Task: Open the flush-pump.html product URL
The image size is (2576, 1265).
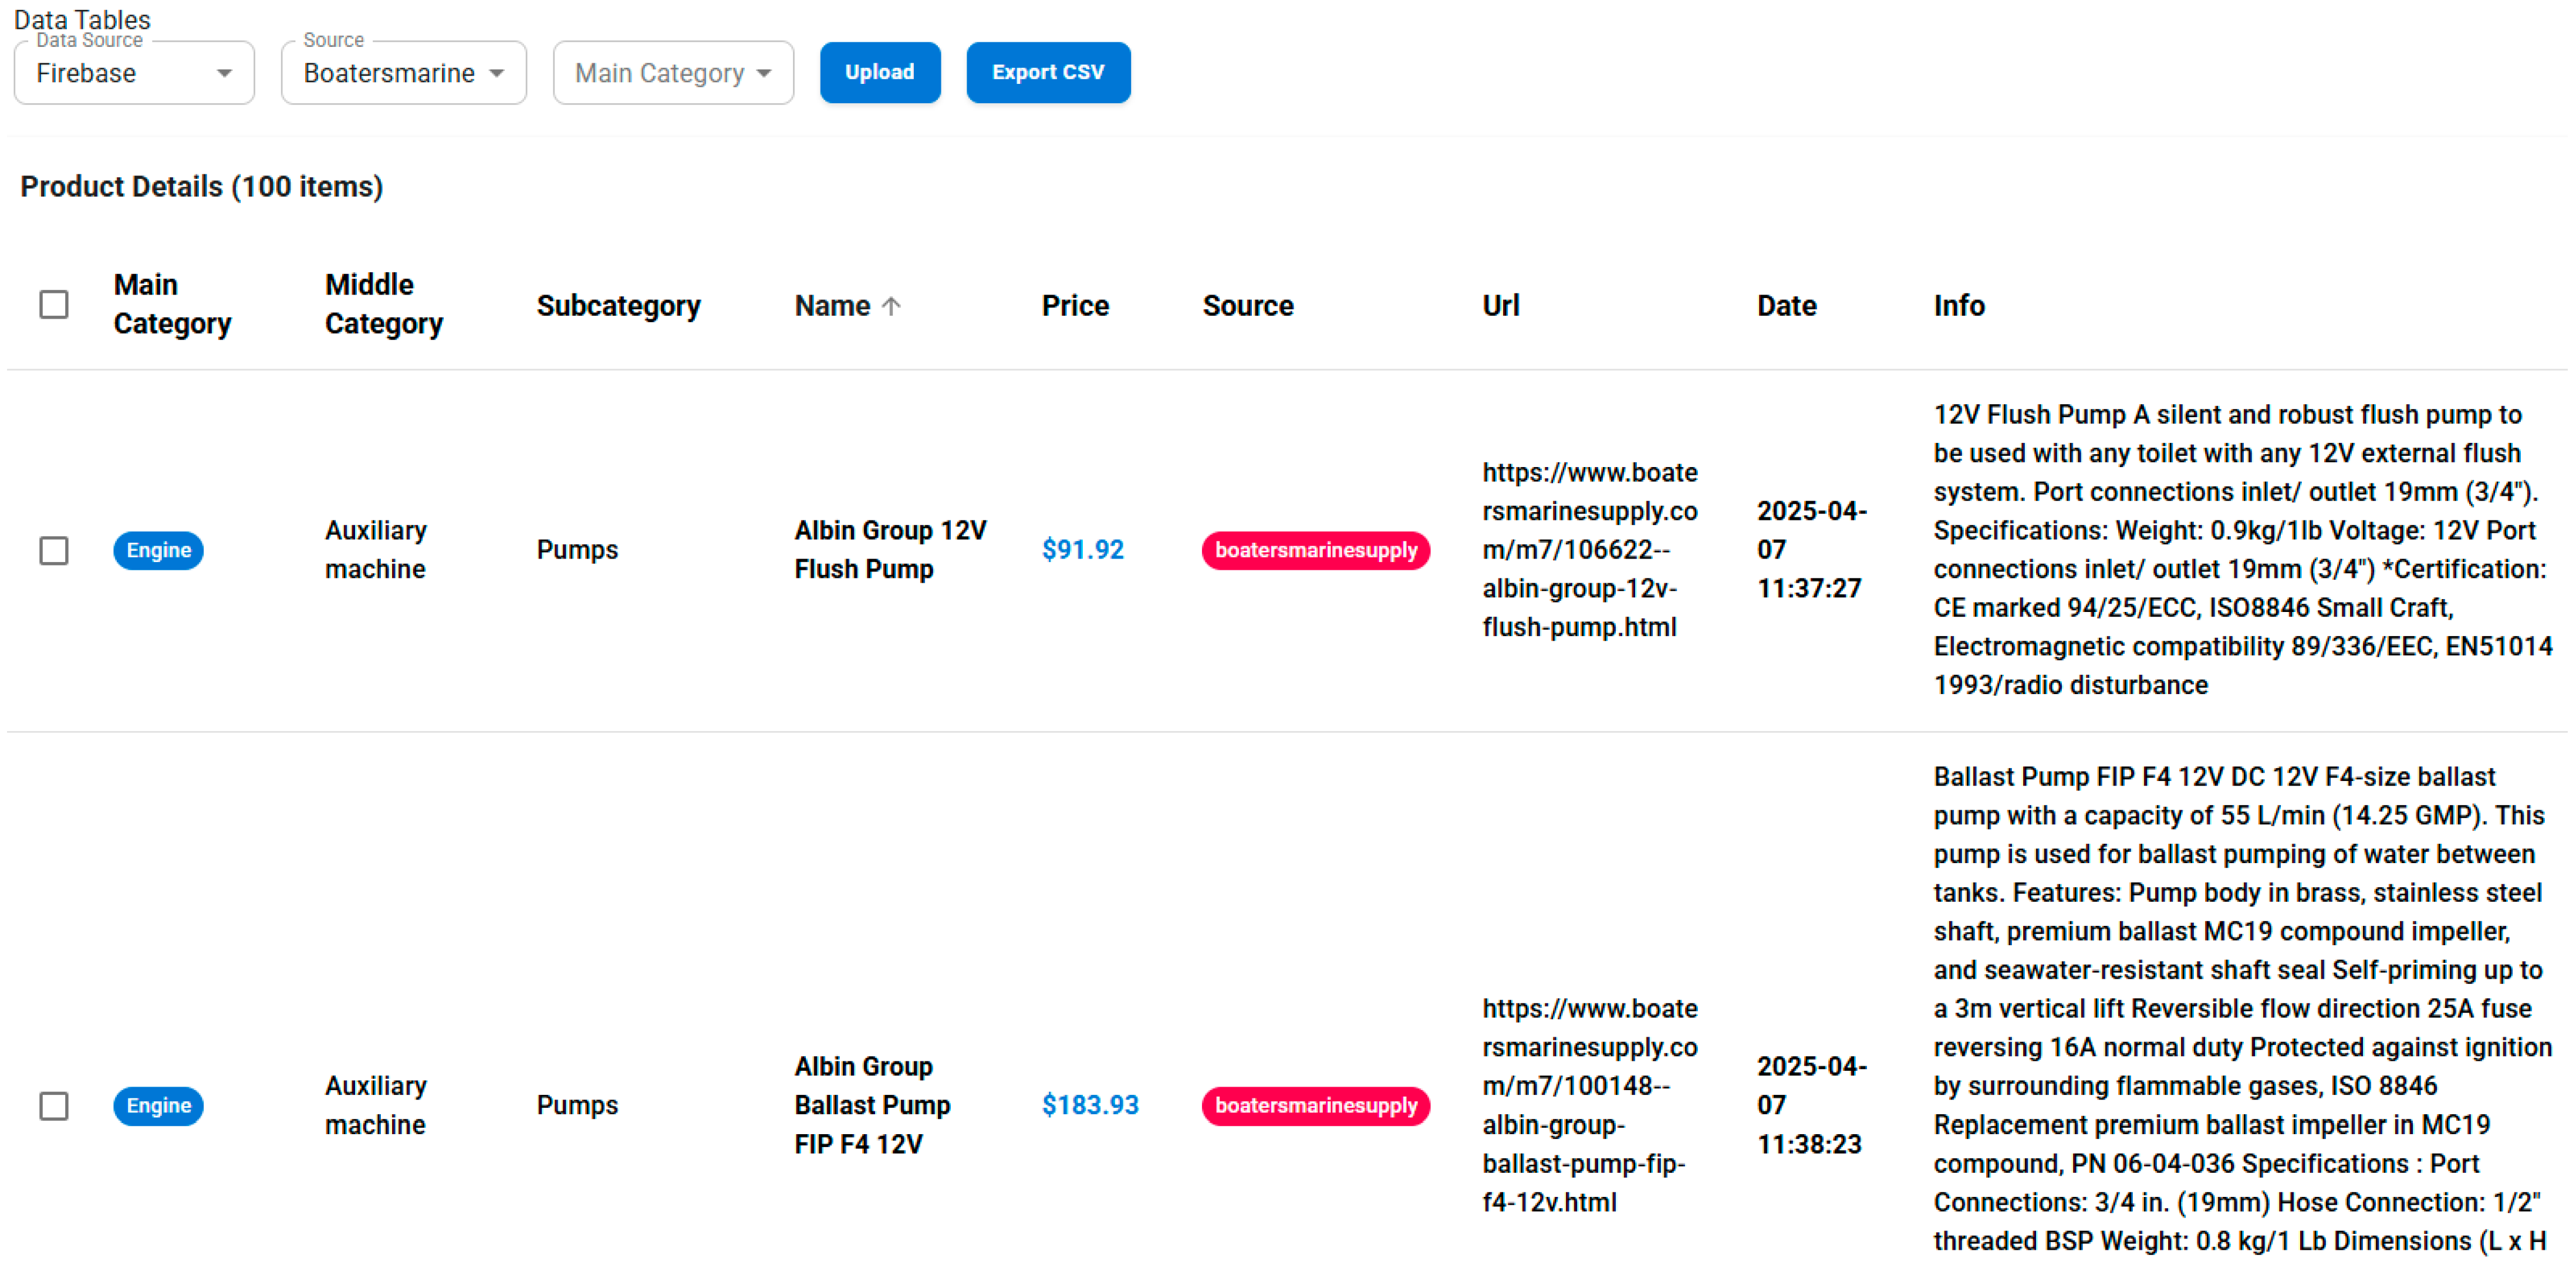Action: (x=1589, y=550)
